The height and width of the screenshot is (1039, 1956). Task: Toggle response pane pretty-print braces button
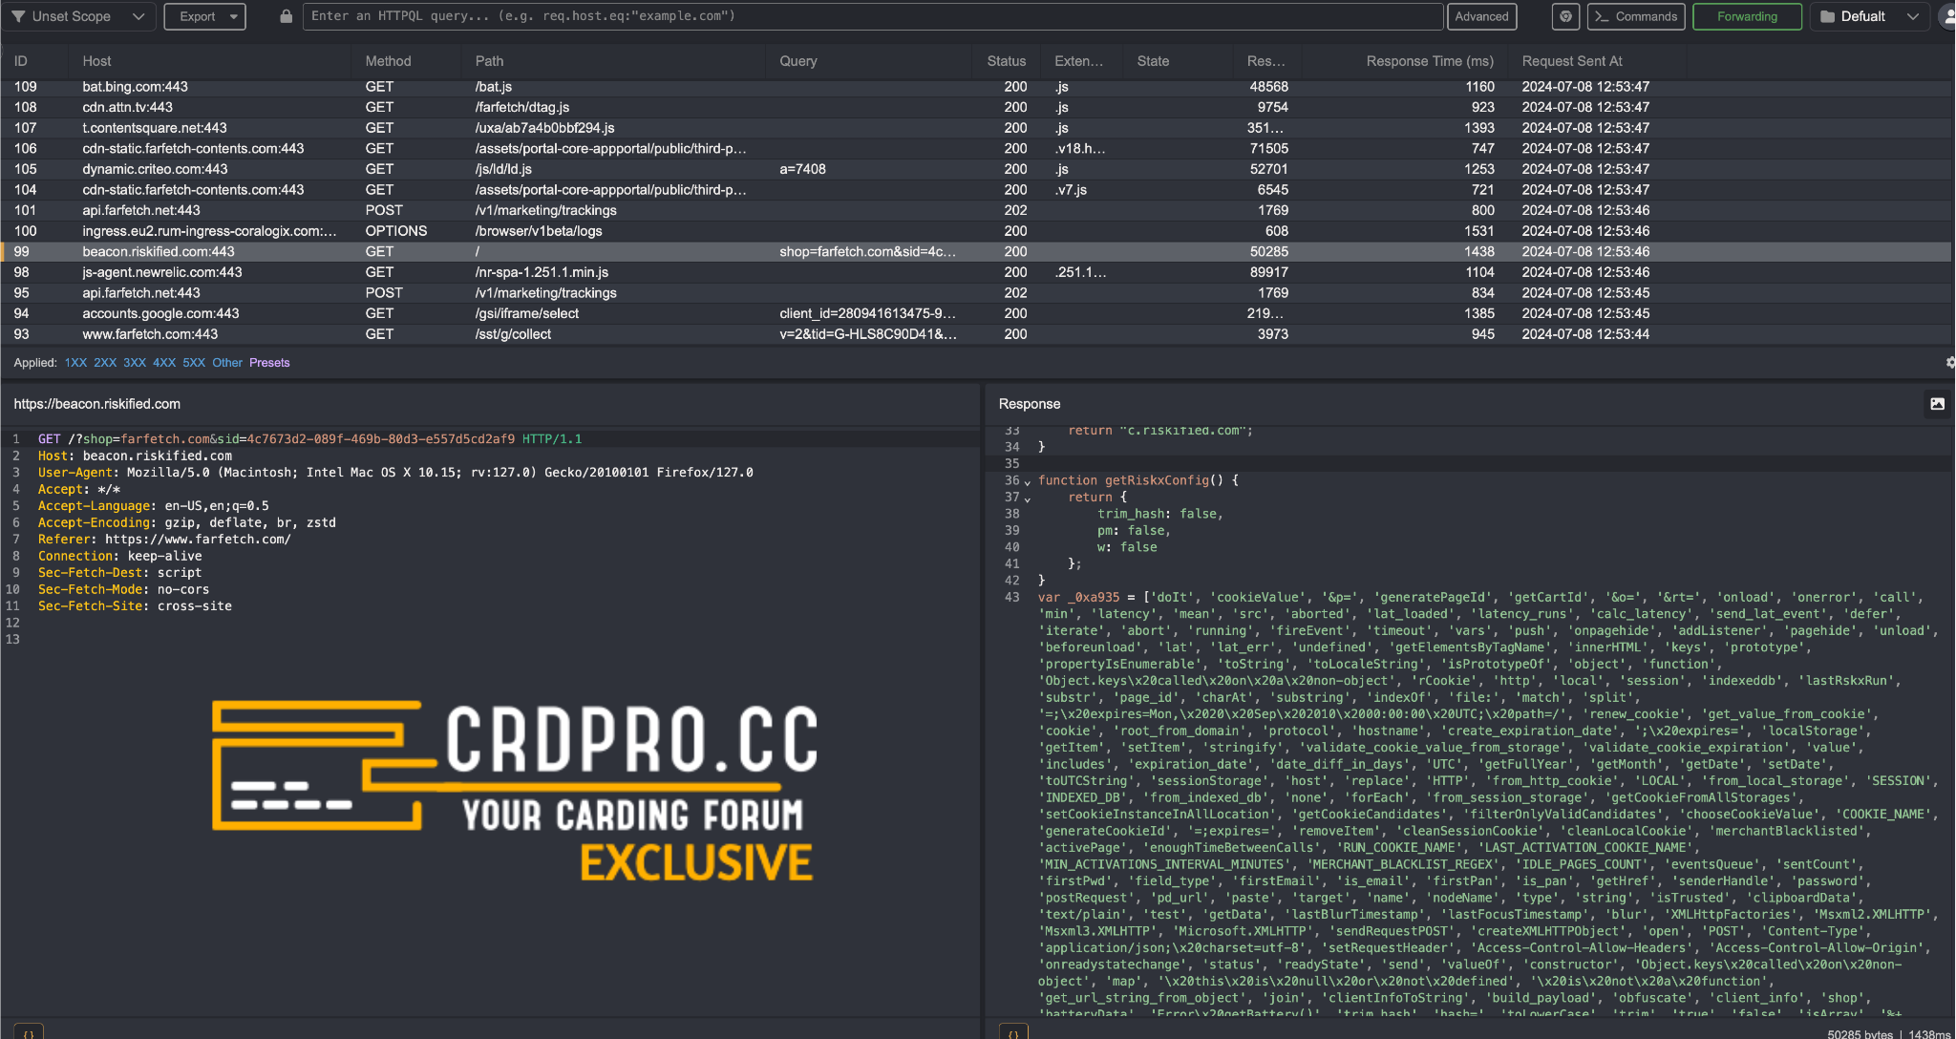(1013, 1032)
